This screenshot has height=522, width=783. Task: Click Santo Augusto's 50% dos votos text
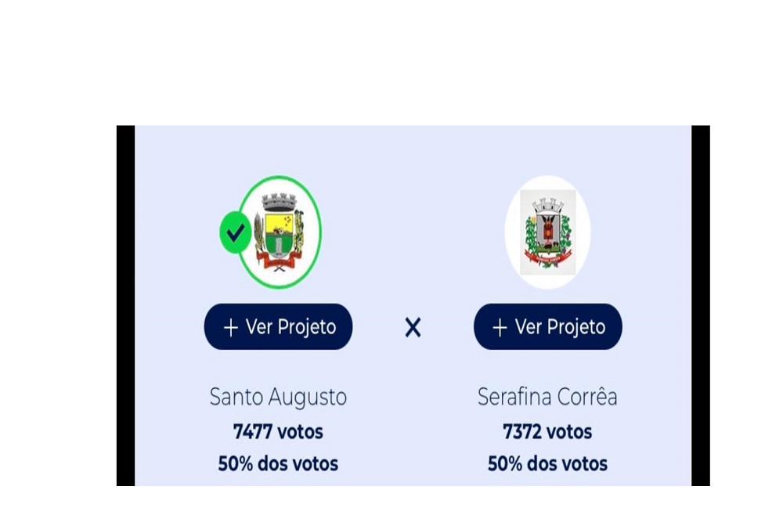click(278, 463)
